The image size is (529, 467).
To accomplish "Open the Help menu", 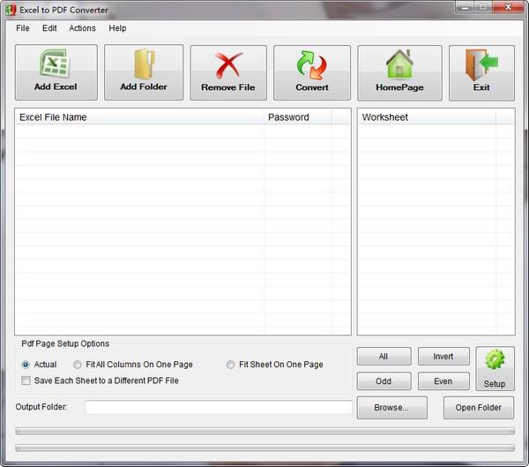I will 117,28.
